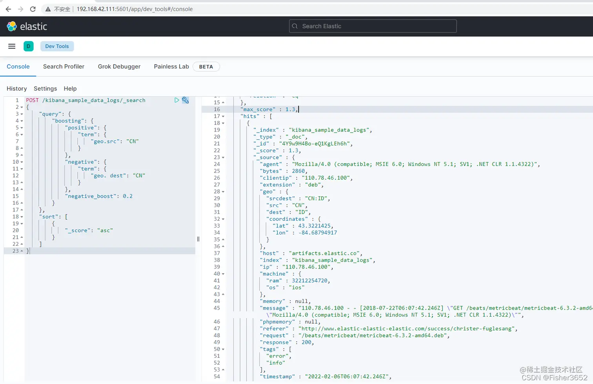Click the "srcdest" : "CN:ID" line

(x=298, y=198)
